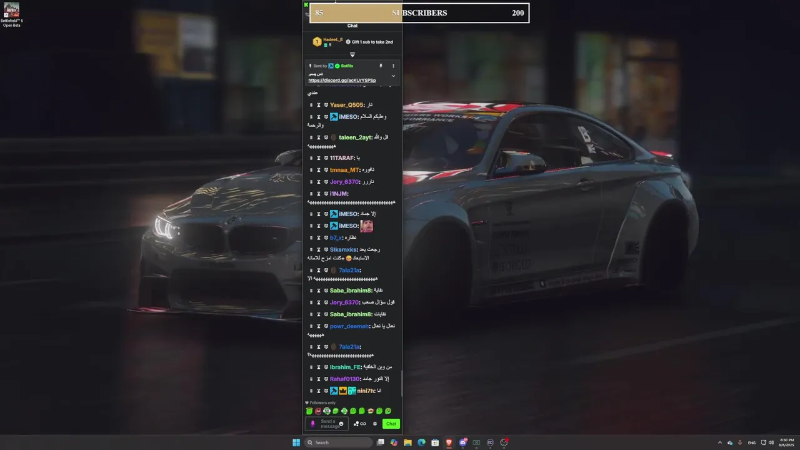800x450 pixels.
Task: Open Battlefield 6 Open Beta desktop shortcut
Action: tap(11, 15)
